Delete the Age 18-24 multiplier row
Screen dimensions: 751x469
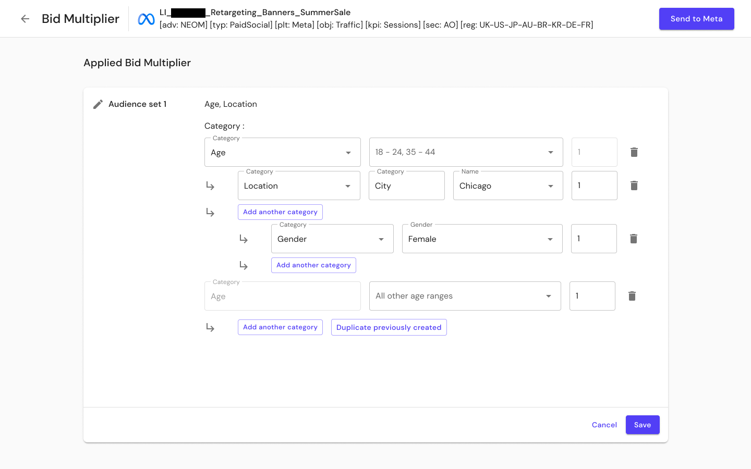[634, 152]
